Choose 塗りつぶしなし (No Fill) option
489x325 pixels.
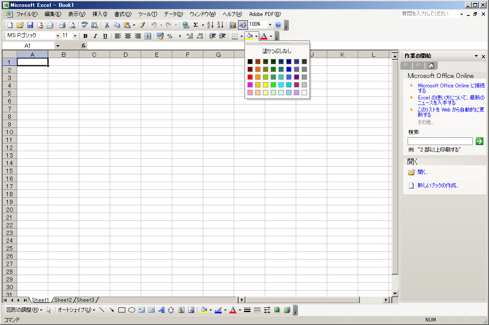[x=277, y=51]
